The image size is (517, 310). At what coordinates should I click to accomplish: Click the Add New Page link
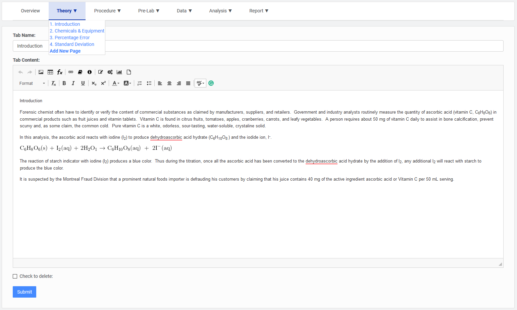click(65, 51)
